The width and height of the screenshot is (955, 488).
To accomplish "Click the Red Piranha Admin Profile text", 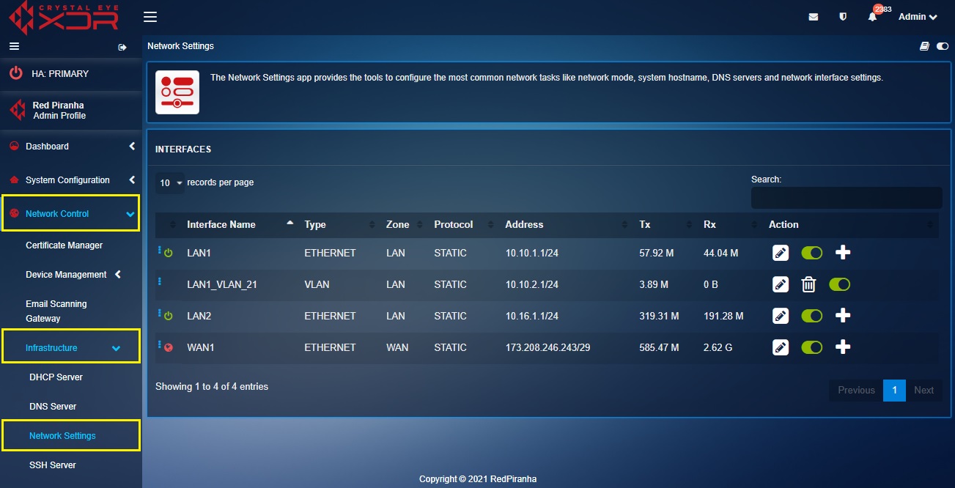I will pyautogui.click(x=59, y=110).
